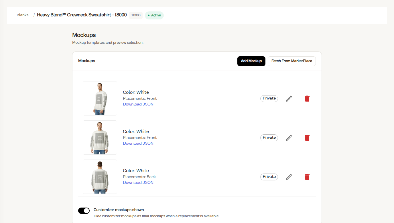Click the "Customizer mockups shown" label
Viewport: 394px width, 223px height.
pyautogui.click(x=119, y=210)
